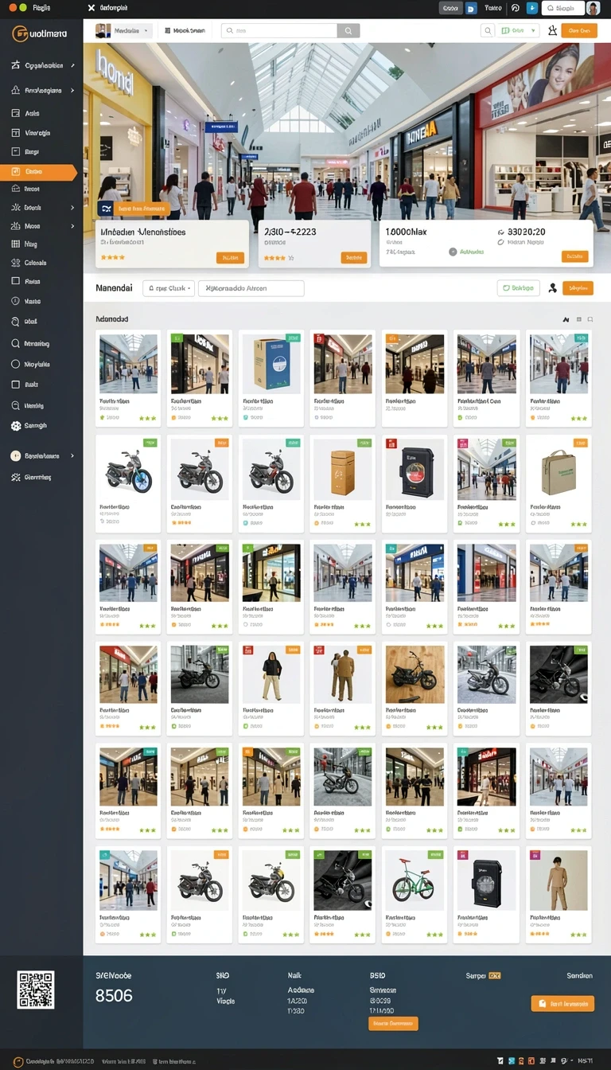This screenshot has width=611, height=1070.
Task: Click the outlined search icon box at toolbar right
Action: pos(488,30)
